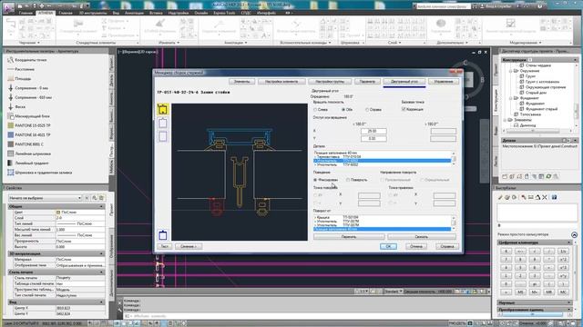Click the view icon at bottom-left of preview
This screenshot has height=327, width=583.
pos(163,235)
